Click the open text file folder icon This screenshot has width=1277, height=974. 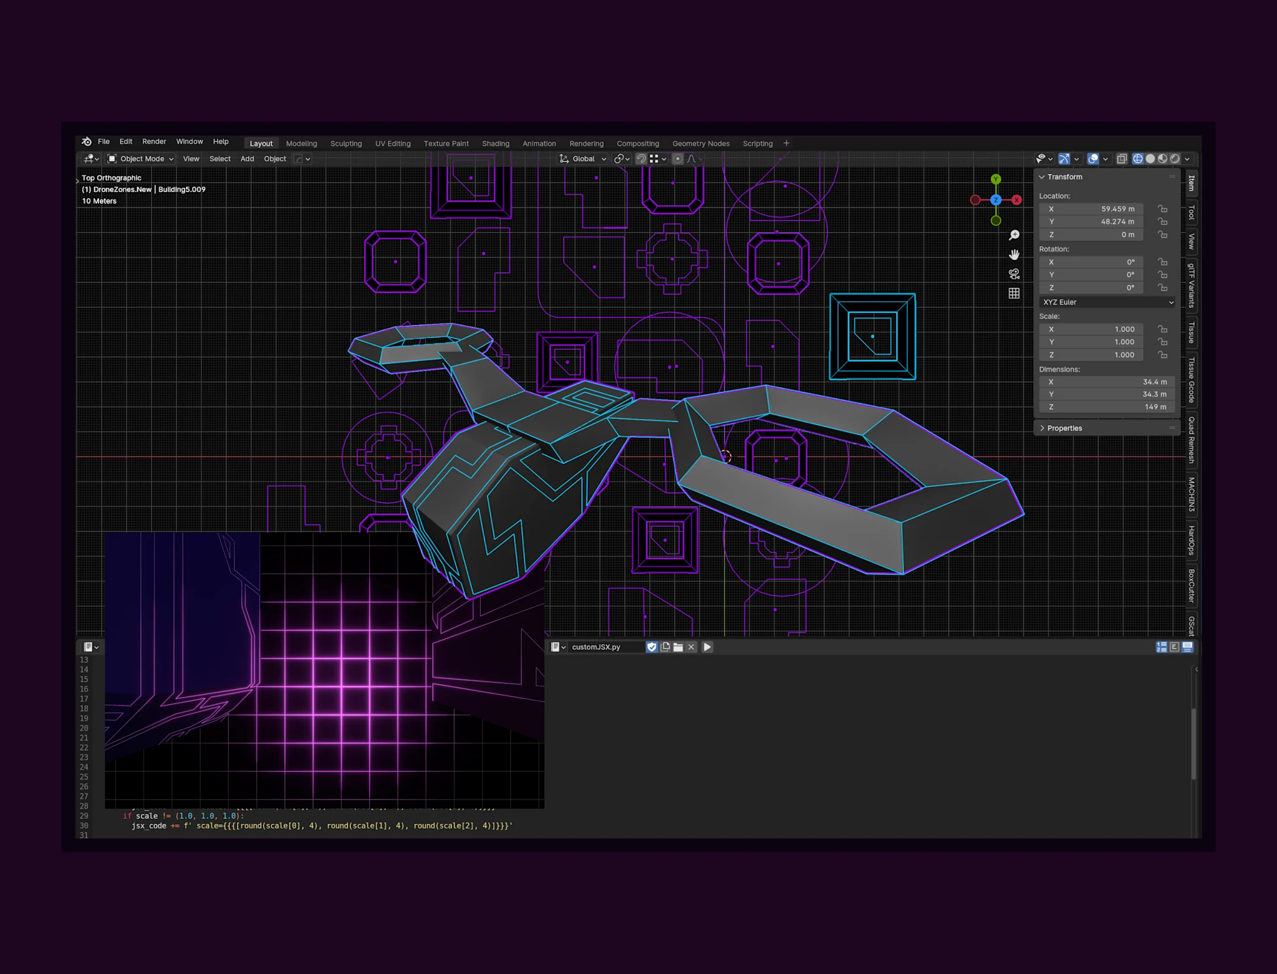pos(678,647)
